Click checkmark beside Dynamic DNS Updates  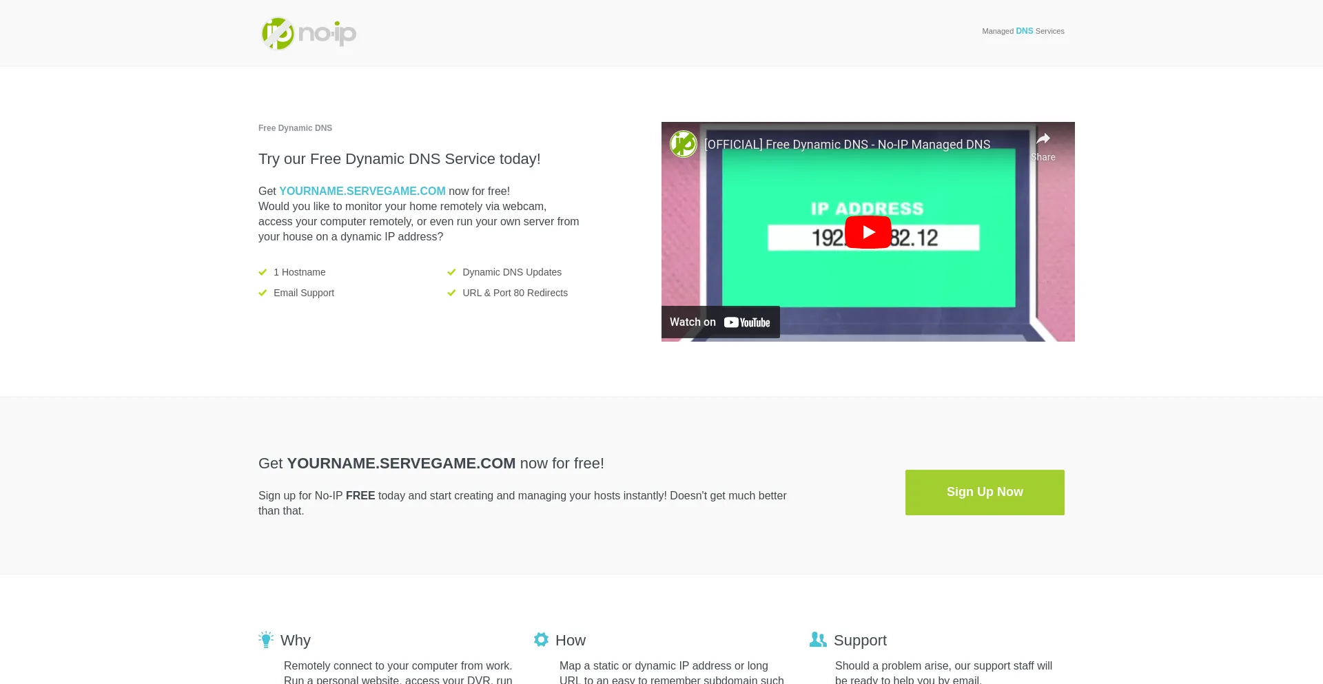coord(451,272)
